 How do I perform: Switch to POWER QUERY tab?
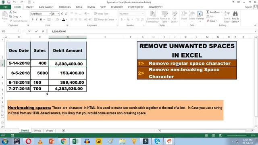136,7
